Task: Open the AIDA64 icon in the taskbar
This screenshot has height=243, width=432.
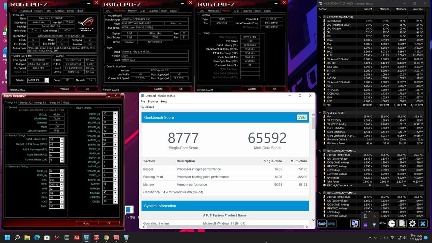Action: coord(77,238)
